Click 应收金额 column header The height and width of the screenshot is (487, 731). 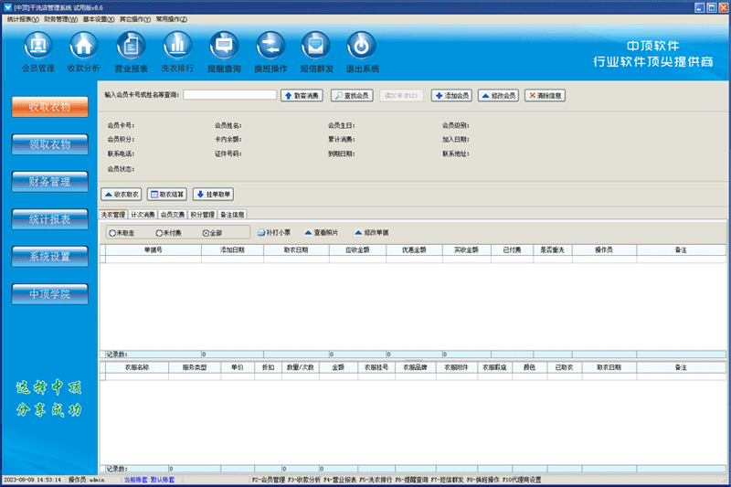(x=357, y=249)
